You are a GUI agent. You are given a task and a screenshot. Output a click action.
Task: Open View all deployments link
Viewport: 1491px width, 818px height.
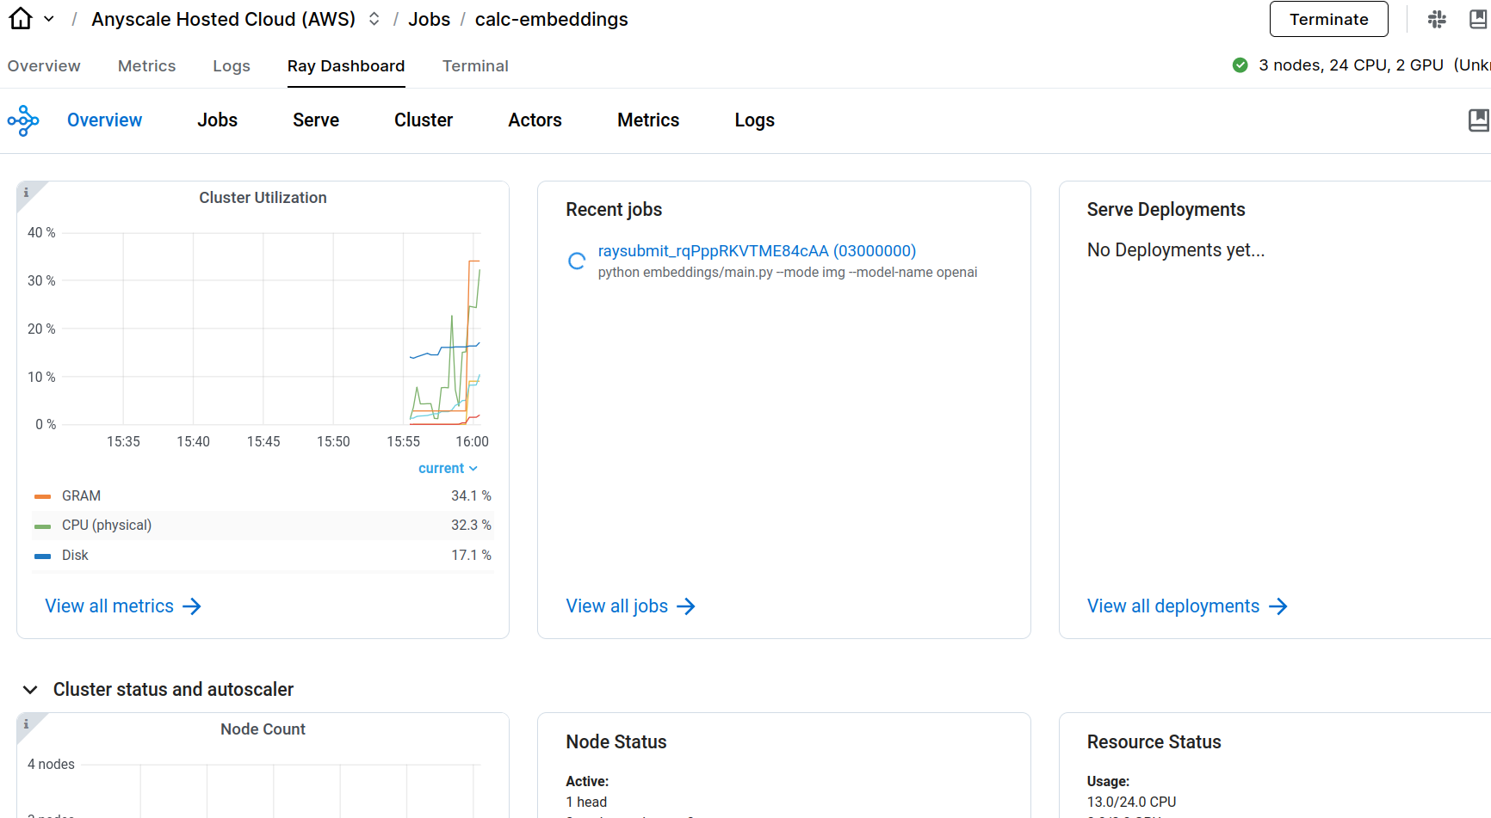pyautogui.click(x=1187, y=606)
